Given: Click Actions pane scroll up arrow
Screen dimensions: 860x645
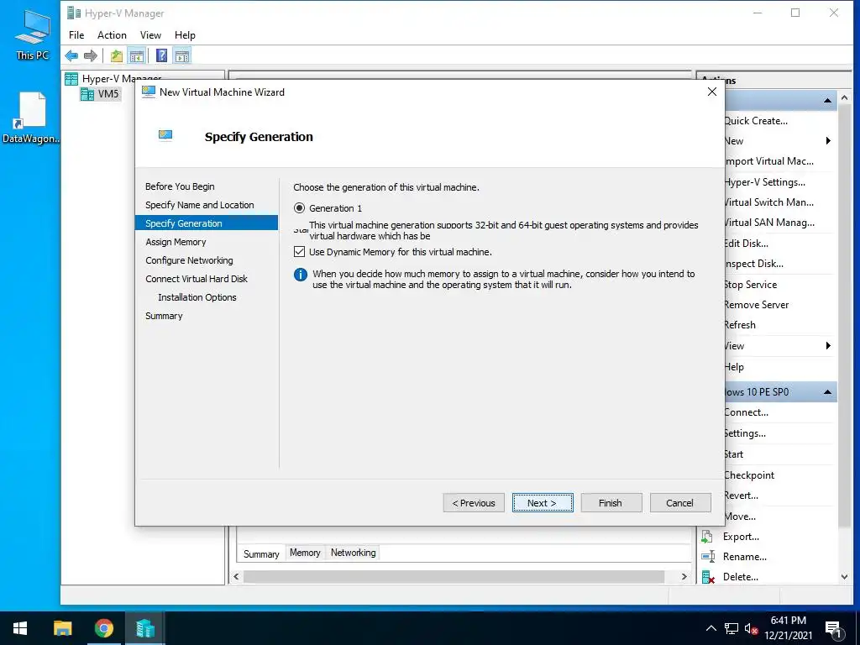Looking at the screenshot, I should pos(845,97).
